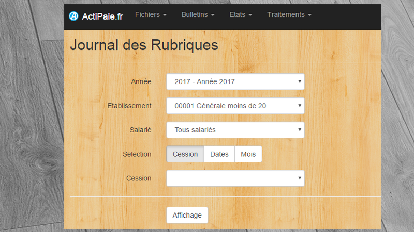Open the ActiPaie.fr home link
The height and width of the screenshot is (232, 414).
click(102, 16)
